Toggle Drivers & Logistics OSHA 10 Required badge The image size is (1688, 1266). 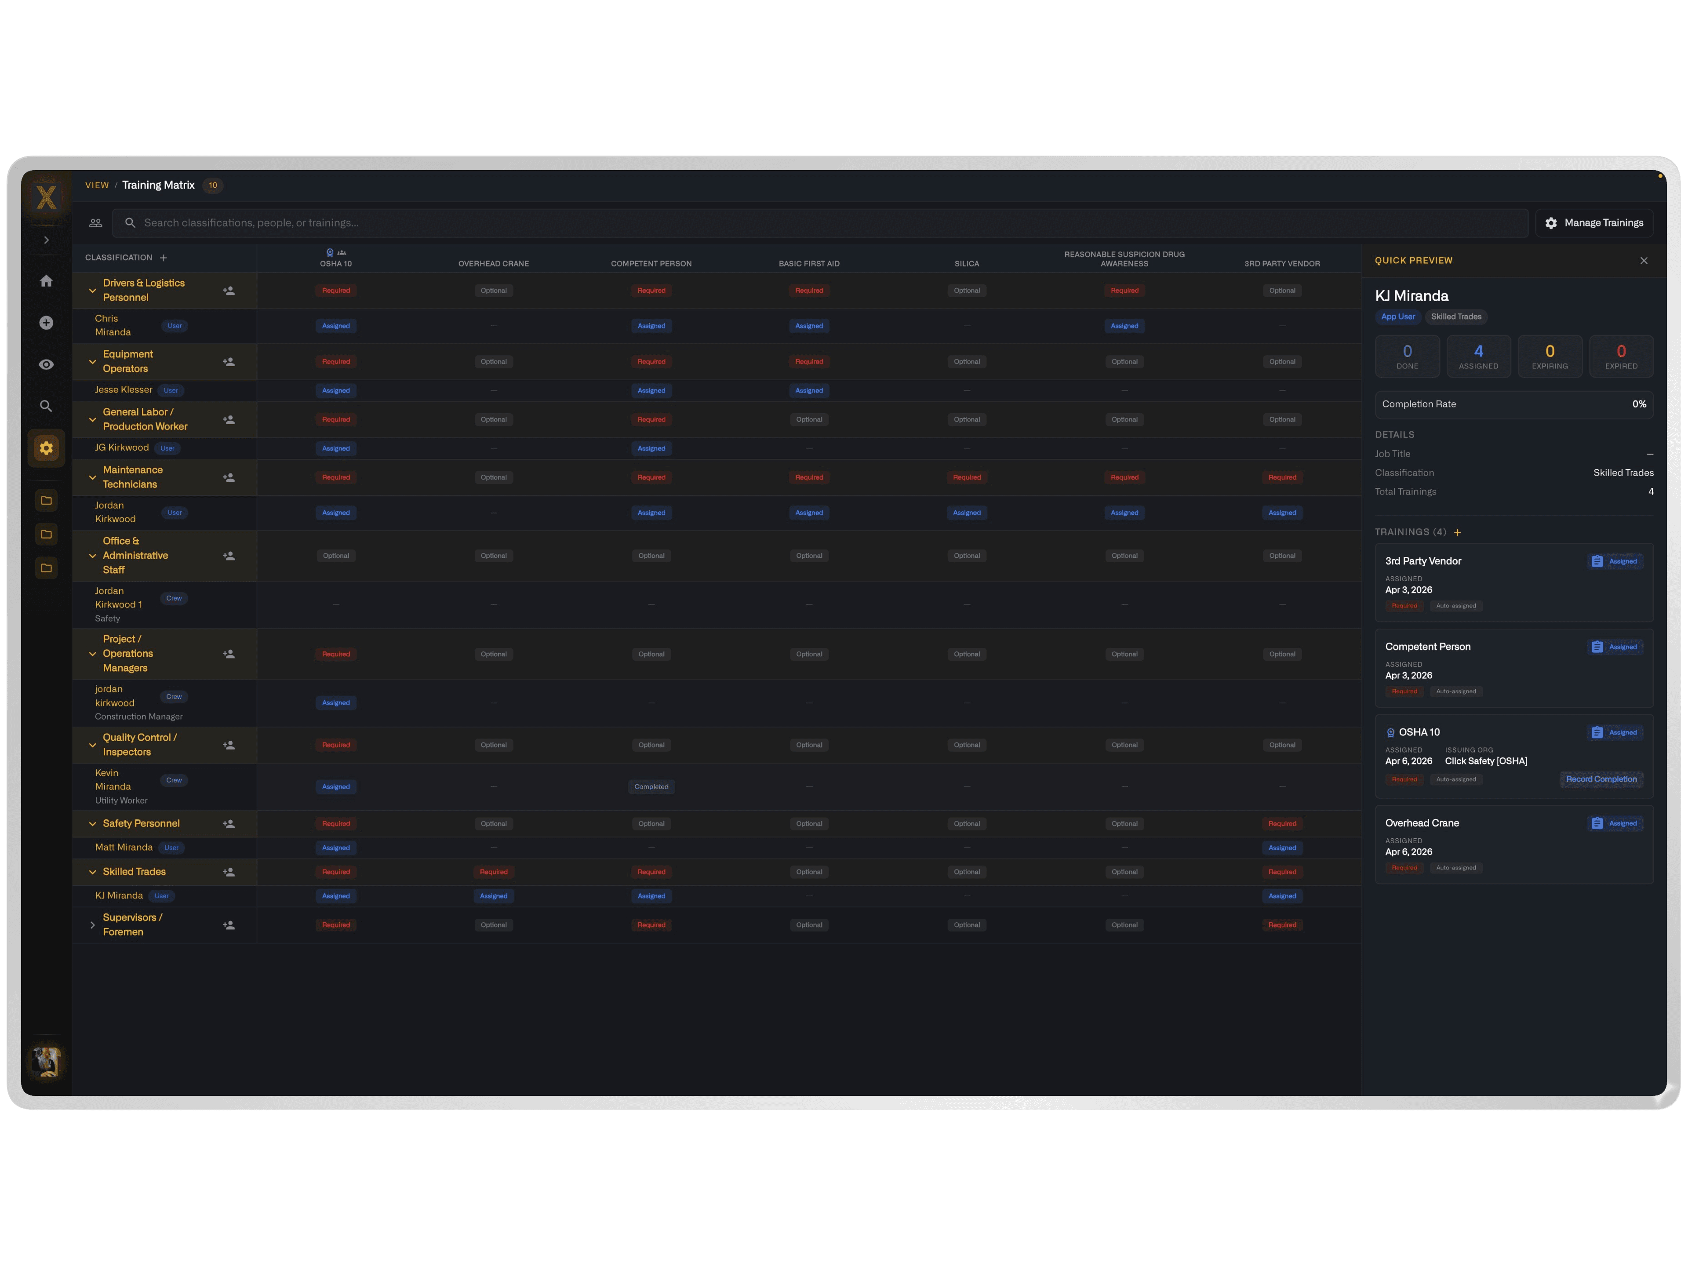[x=336, y=291]
